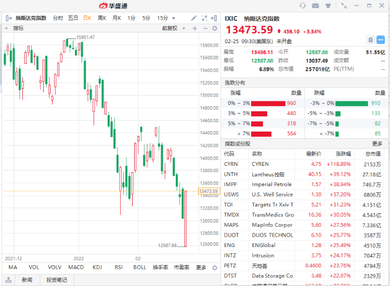Enable VOL indicator
This screenshot has height=286, width=390.
coord(34,267)
